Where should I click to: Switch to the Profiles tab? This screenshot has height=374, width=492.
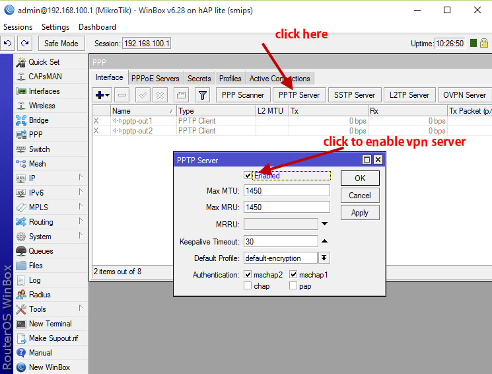click(230, 79)
